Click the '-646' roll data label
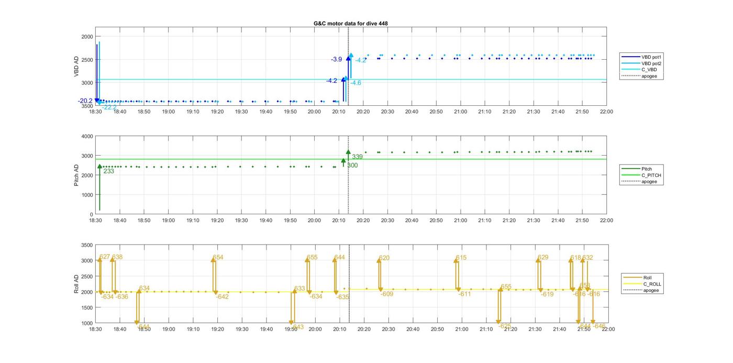The image size is (733, 363). 599,326
